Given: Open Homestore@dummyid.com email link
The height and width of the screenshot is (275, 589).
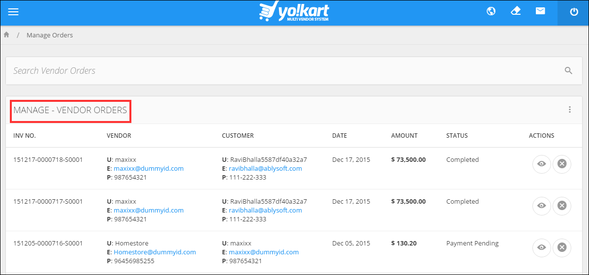Looking at the screenshot, I should [x=155, y=252].
